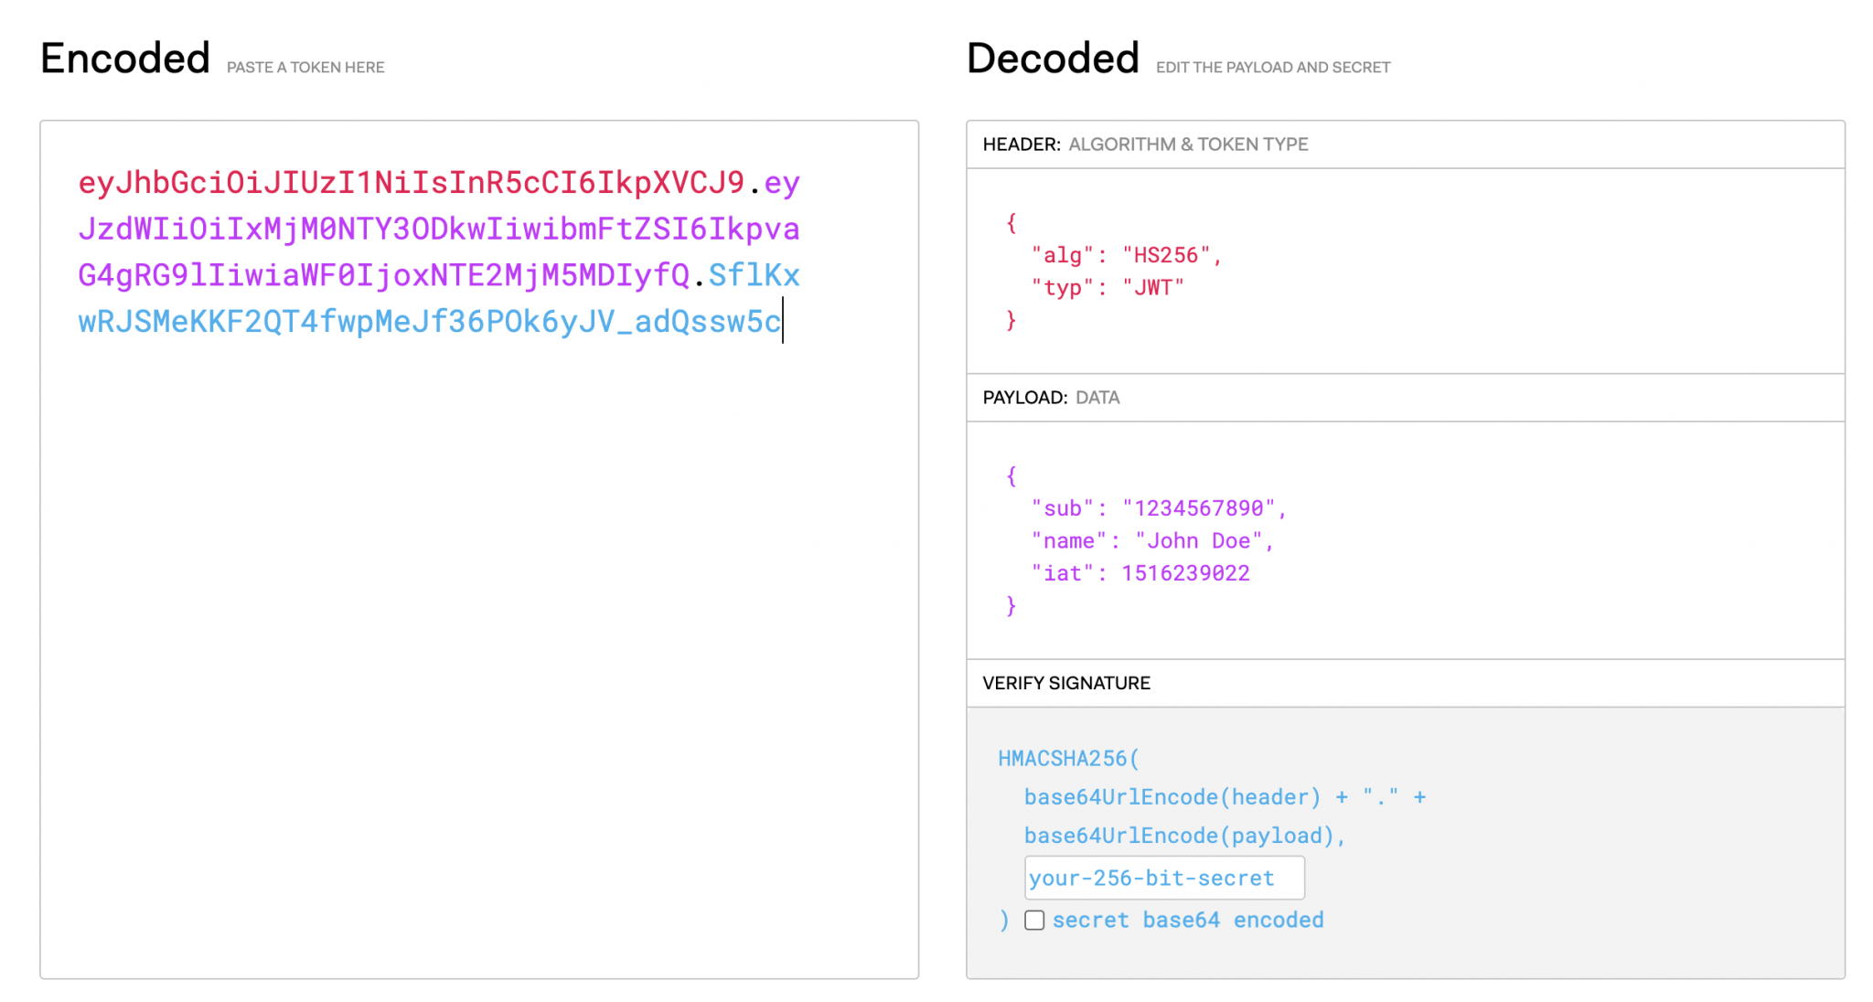Enable the secret base64 encoded checkbox
Viewport: 1873px width, 1002px height.
(x=1034, y=921)
